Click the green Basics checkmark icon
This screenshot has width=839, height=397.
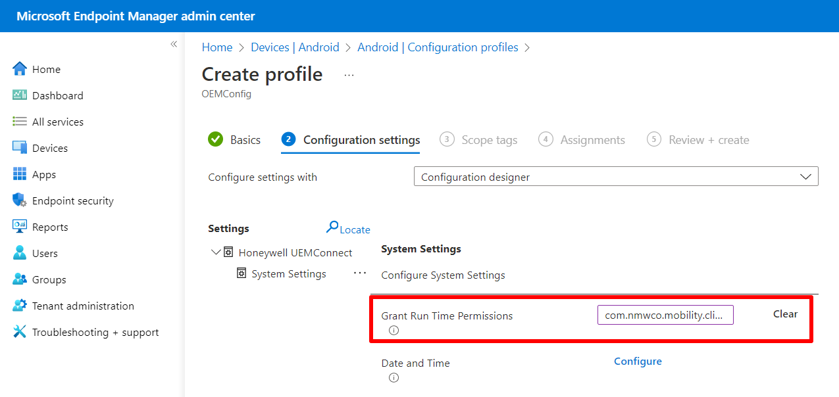[215, 139]
